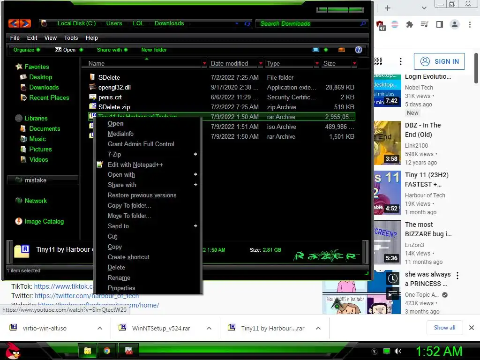This screenshot has height=360, width=480.
Task: Click Watch later clock on thumbnail
Action: pos(393,278)
